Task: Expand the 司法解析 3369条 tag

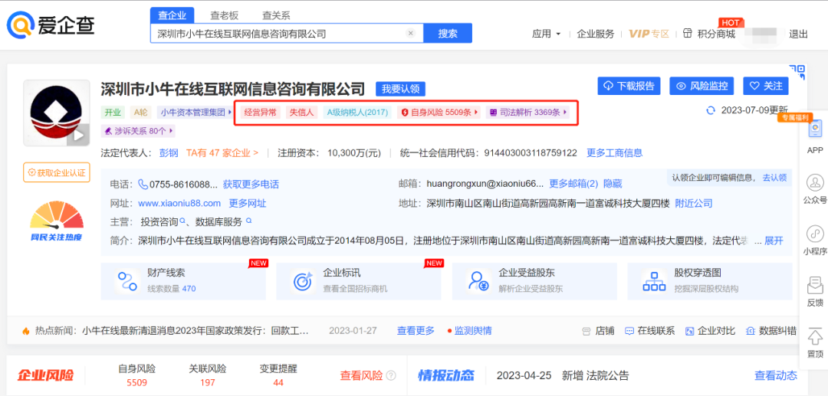Action: tap(528, 113)
